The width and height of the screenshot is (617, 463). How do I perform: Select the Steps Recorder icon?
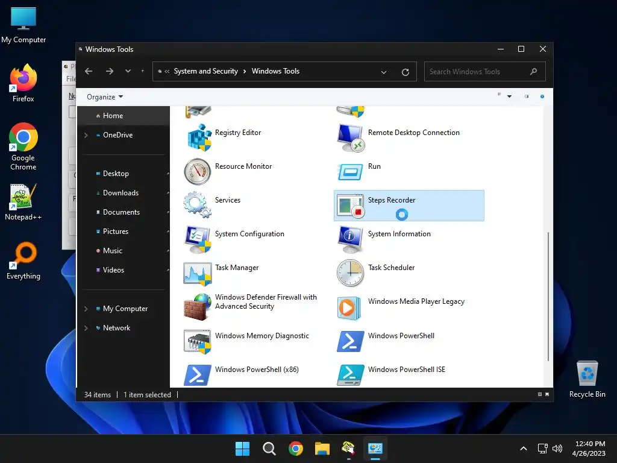coord(350,206)
